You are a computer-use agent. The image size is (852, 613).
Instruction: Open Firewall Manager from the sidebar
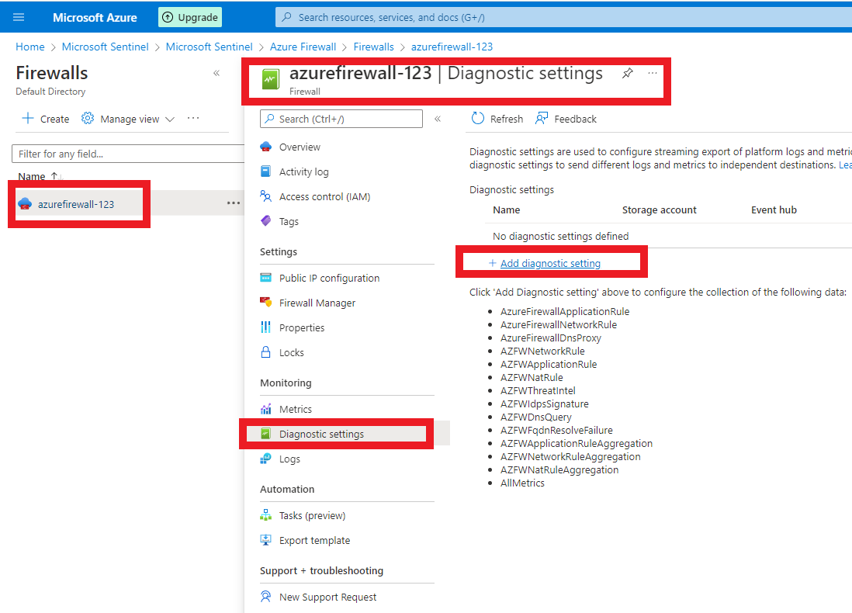tap(318, 303)
